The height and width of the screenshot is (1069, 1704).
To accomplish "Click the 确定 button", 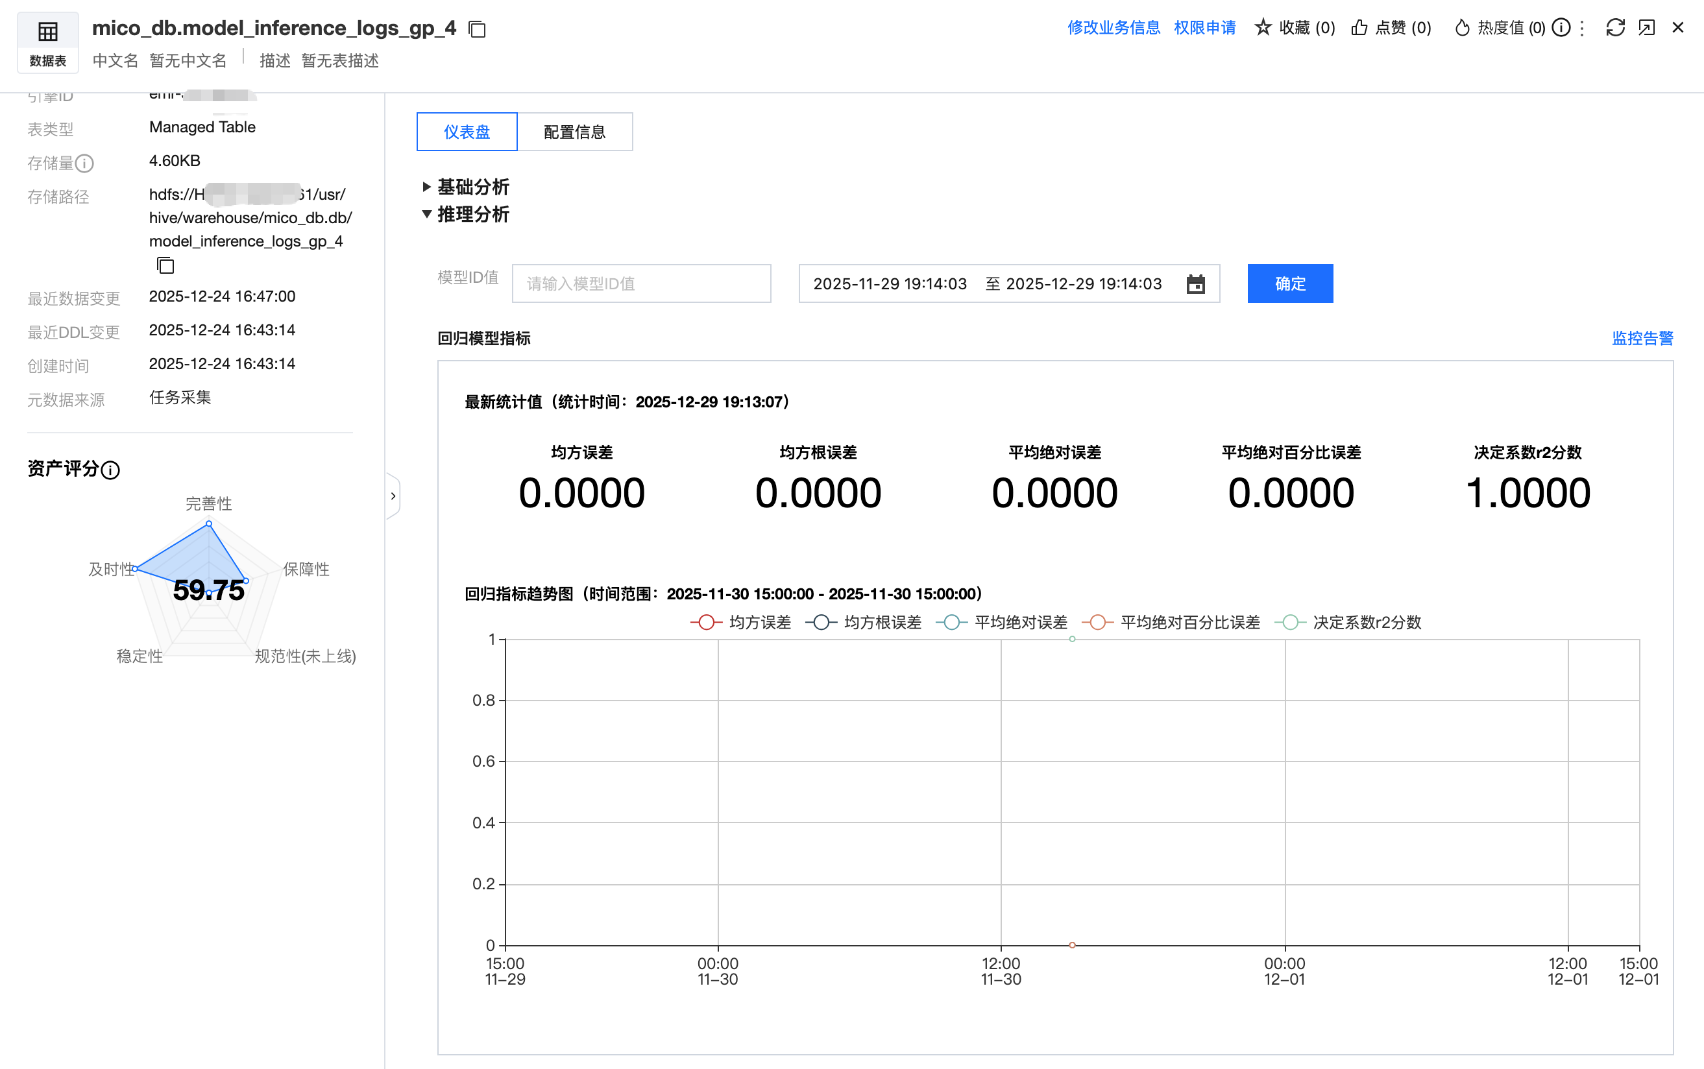I will (x=1289, y=283).
